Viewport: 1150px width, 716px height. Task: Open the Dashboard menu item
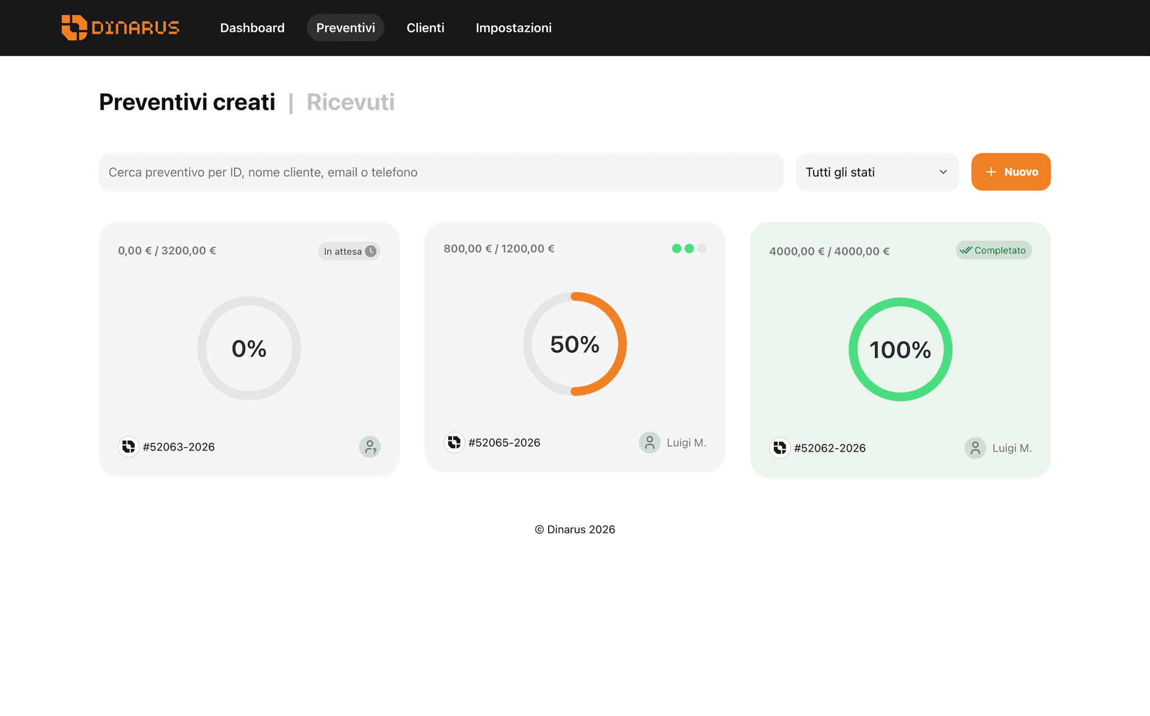(252, 27)
